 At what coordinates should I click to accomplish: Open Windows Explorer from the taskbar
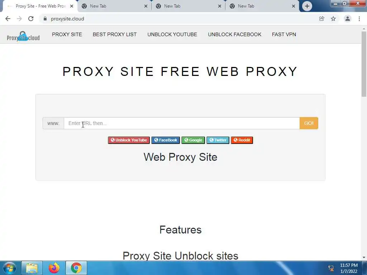coord(32,268)
